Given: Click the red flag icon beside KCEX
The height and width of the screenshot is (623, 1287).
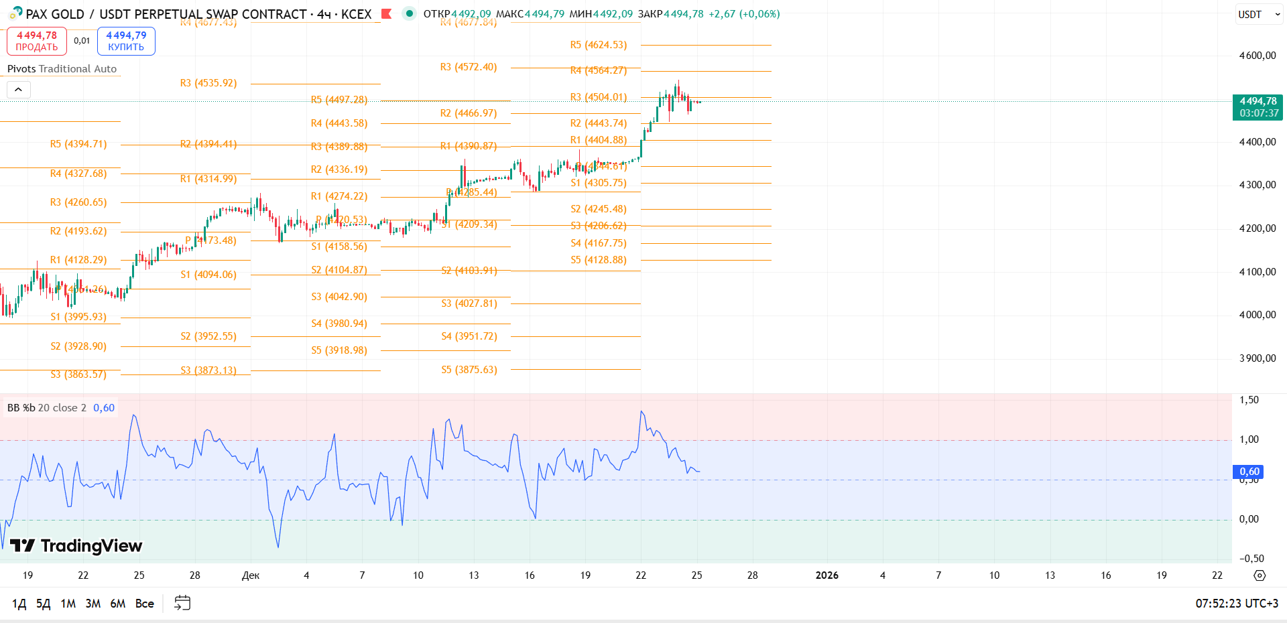Looking at the screenshot, I should tap(386, 13).
